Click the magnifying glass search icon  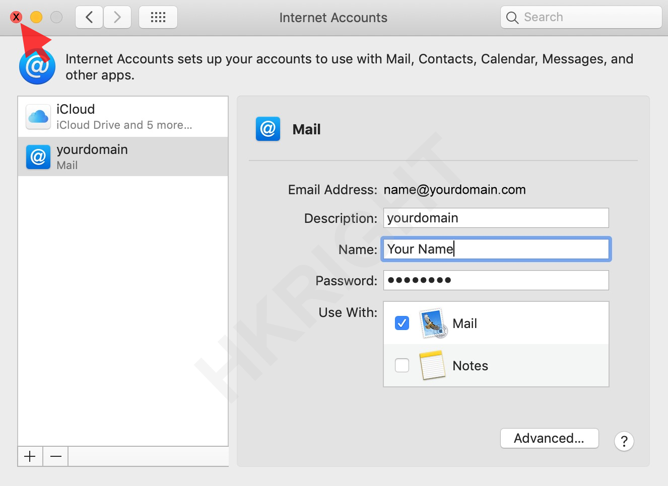click(x=512, y=18)
